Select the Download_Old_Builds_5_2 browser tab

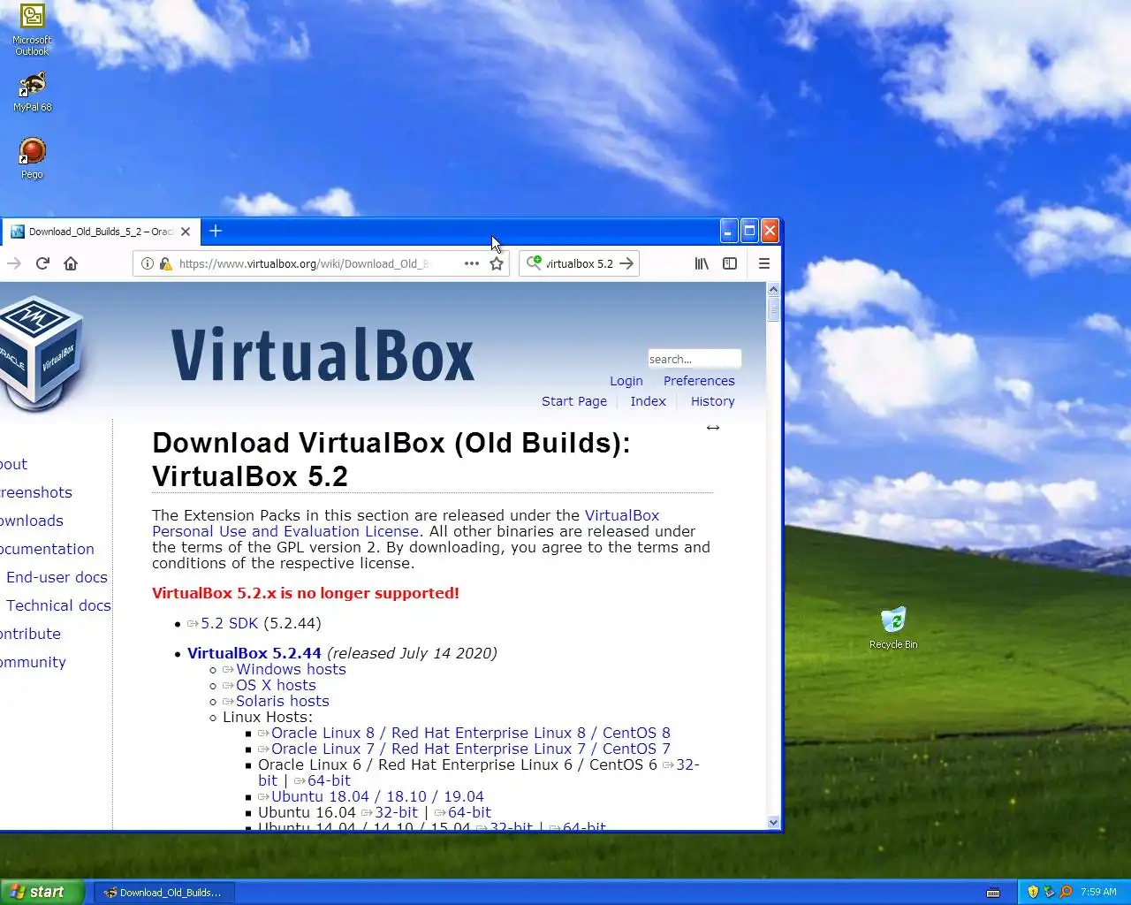(99, 232)
